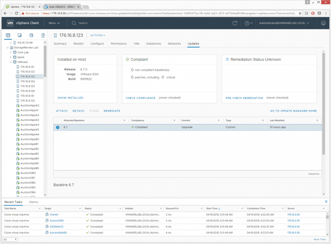Select AuctionDB0 in inventory tree

click(x=28, y=173)
